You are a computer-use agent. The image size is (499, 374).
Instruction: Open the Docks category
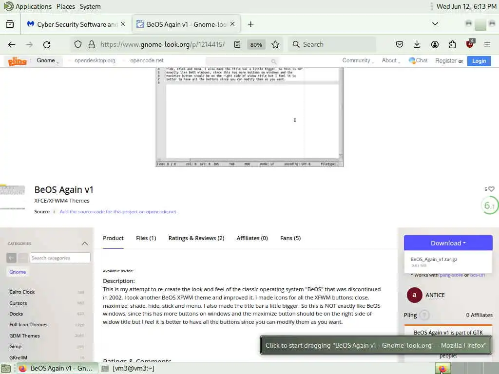pos(16,314)
